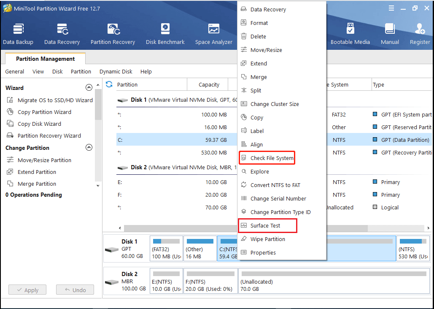This screenshot has height=309, width=434.
Task: Select Check File System from context menu
Action: pos(271,158)
